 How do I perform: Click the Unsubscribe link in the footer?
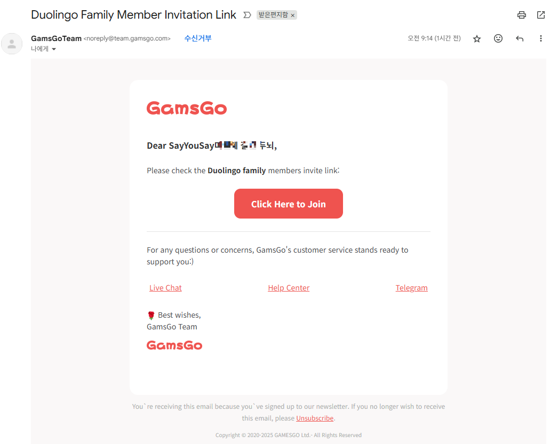pyautogui.click(x=315, y=418)
